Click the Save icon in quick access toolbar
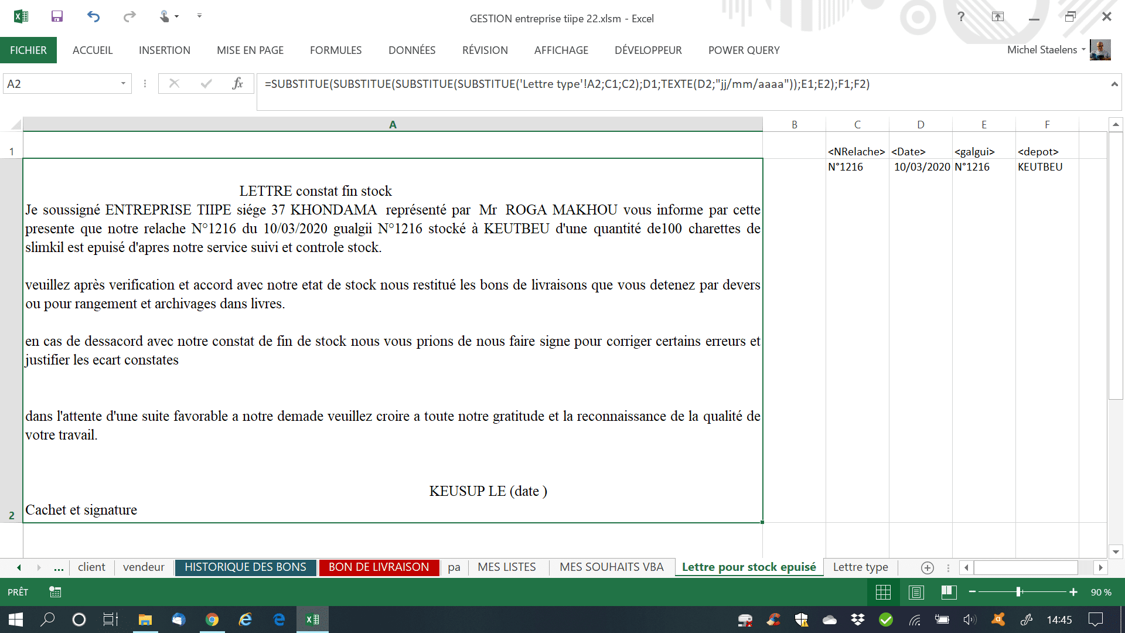This screenshot has width=1125, height=633. 57,16
